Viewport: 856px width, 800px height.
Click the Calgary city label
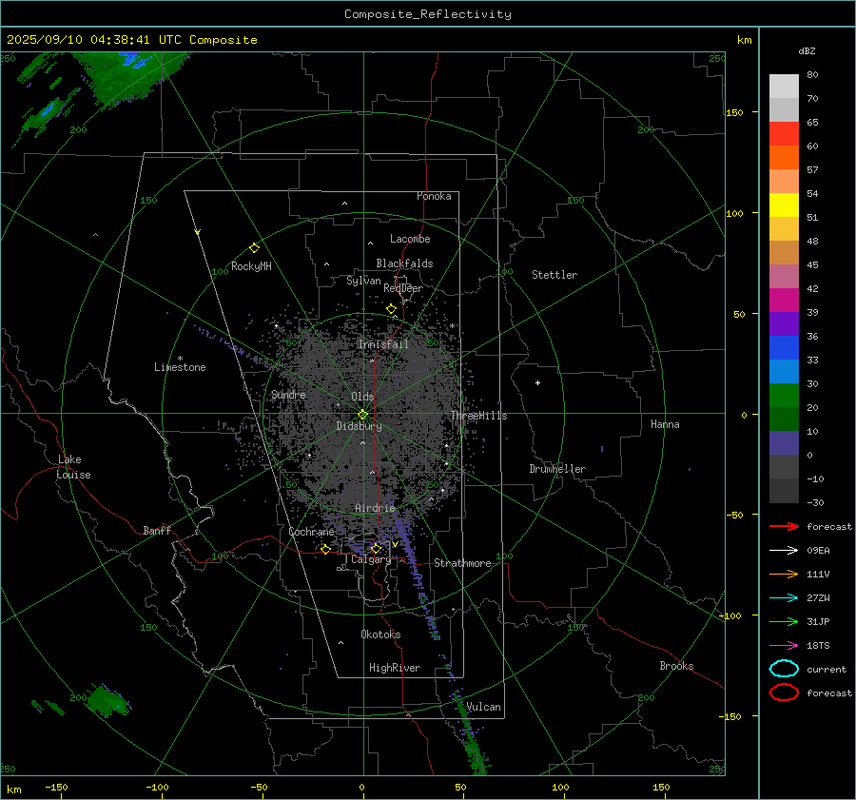[x=371, y=559]
